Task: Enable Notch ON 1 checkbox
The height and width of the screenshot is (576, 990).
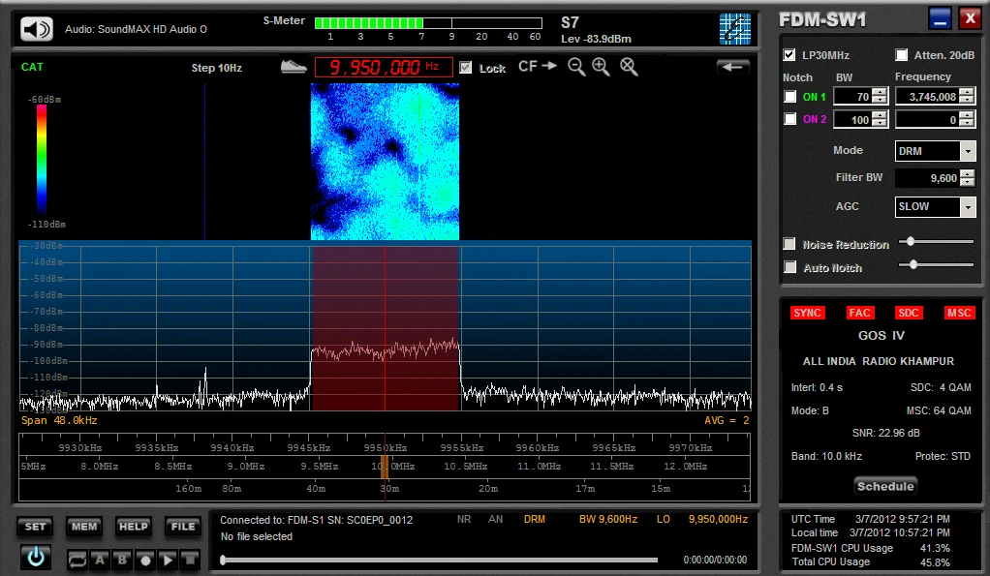Action: pyautogui.click(x=790, y=97)
